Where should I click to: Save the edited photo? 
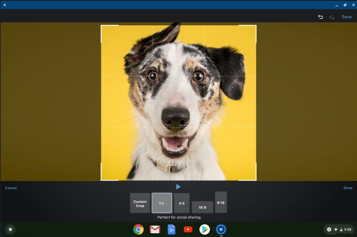(x=347, y=17)
